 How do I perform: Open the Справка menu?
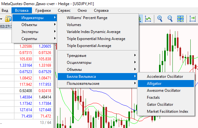pyautogui.click(x=101, y=10)
